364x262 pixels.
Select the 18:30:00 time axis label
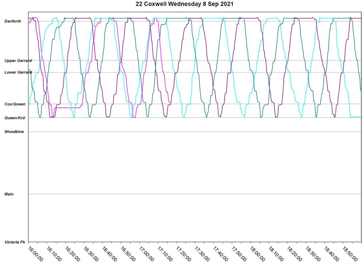click(x=313, y=253)
